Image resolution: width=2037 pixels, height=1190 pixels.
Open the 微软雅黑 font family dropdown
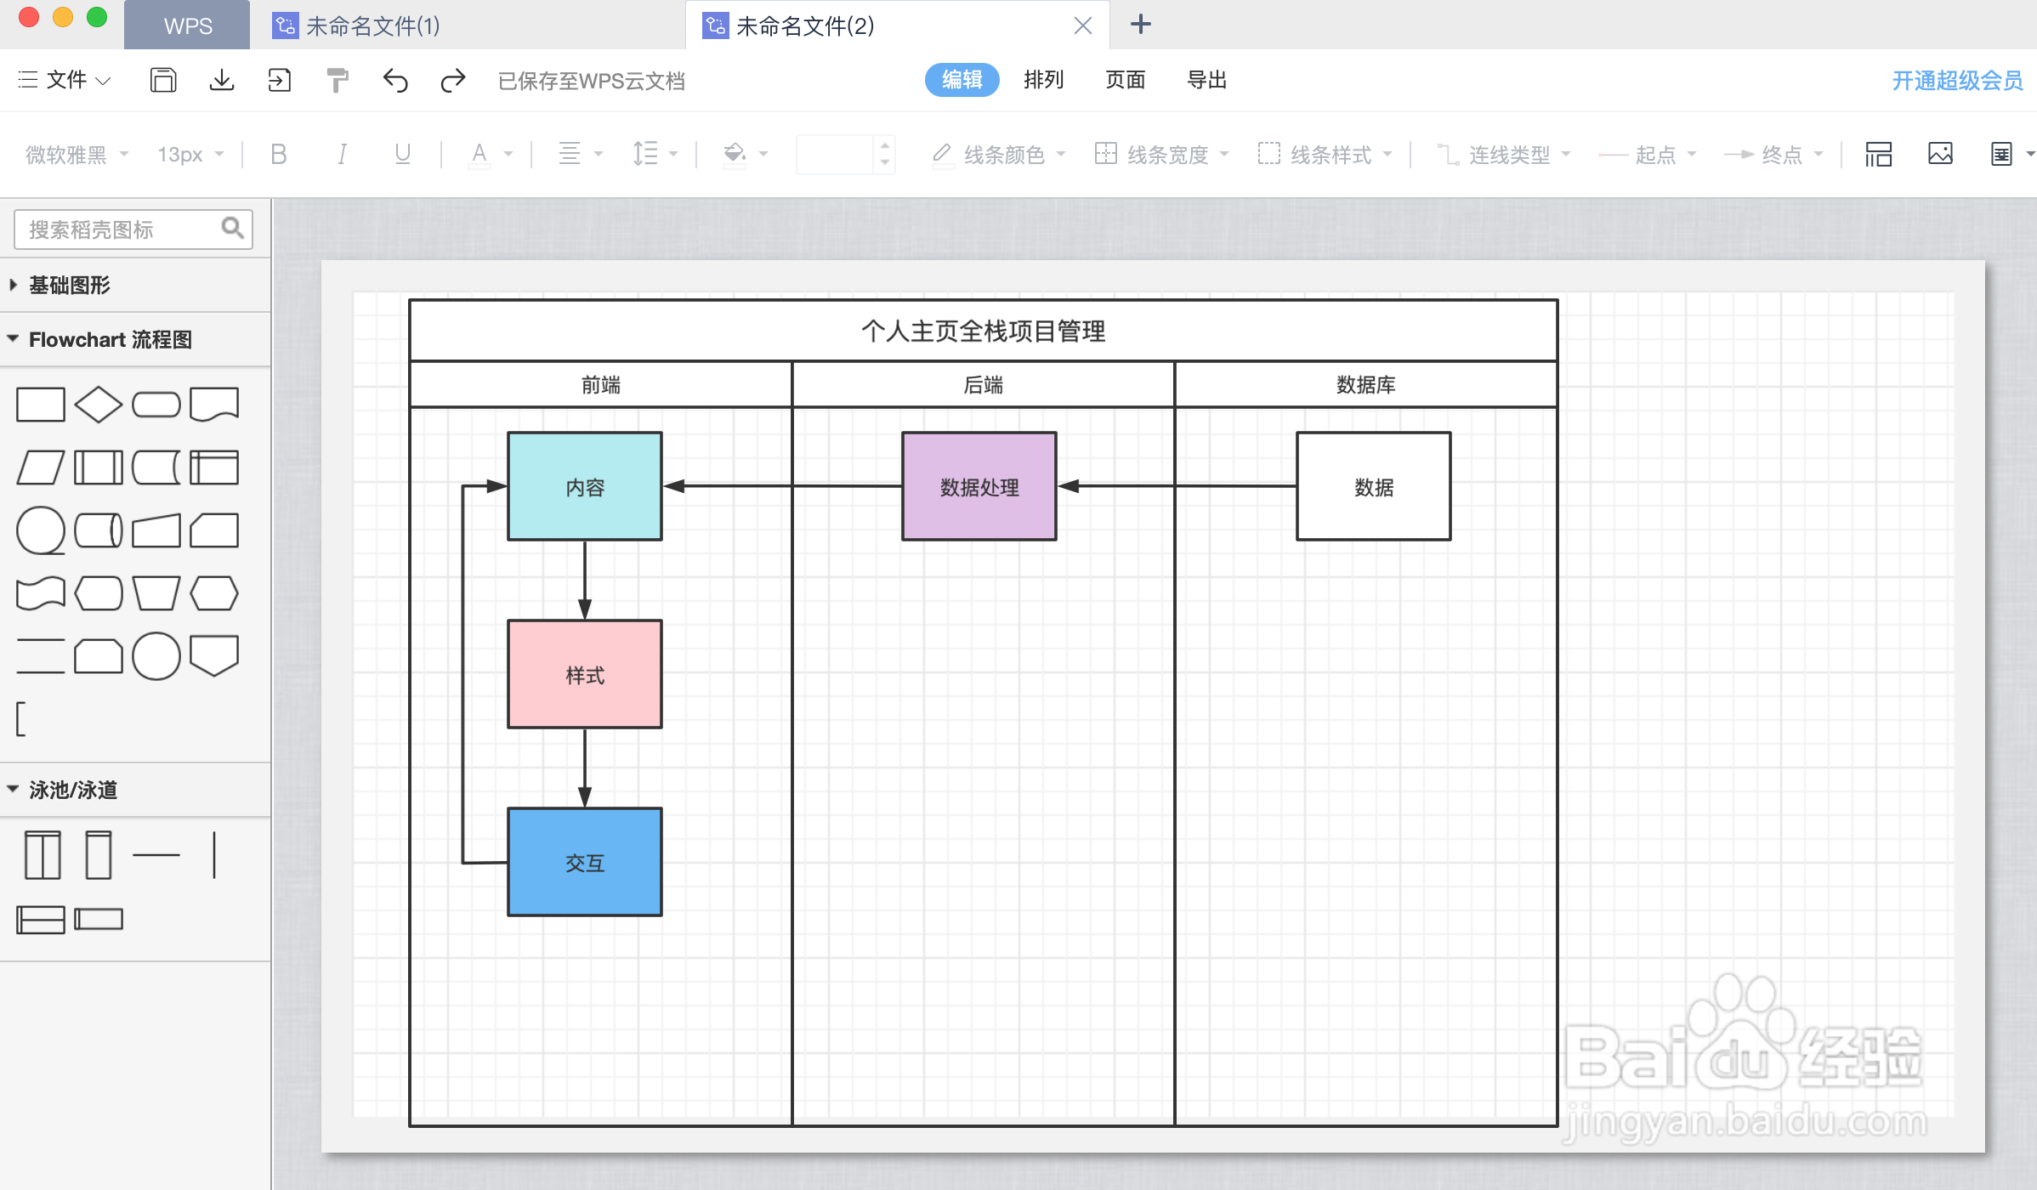tap(77, 155)
